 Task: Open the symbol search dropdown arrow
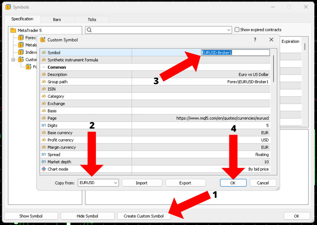pyautogui.click(x=229, y=30)
